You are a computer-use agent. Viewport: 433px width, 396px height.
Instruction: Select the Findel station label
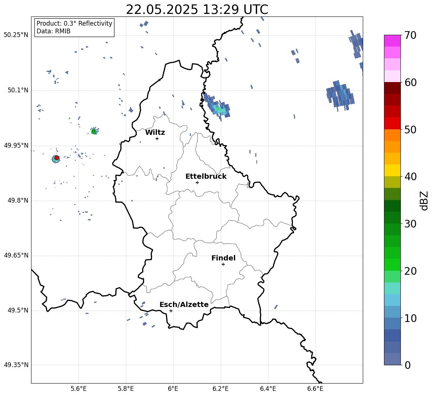pos(223,258)
